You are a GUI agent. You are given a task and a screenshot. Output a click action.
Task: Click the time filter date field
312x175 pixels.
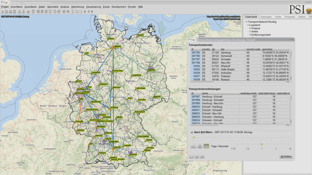click(x=243, y=132)
